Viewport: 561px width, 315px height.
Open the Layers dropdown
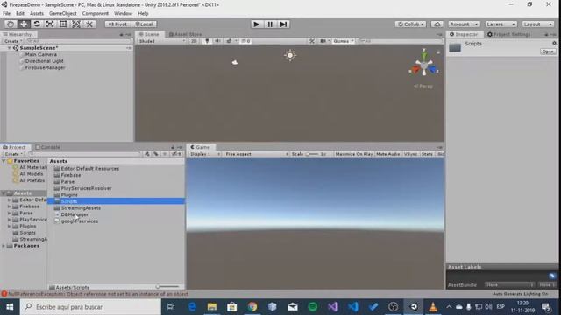pos(501,24)
